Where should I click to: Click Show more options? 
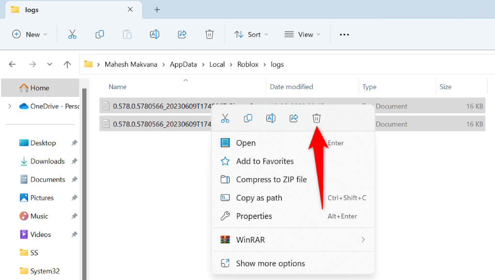pos(270,264)
